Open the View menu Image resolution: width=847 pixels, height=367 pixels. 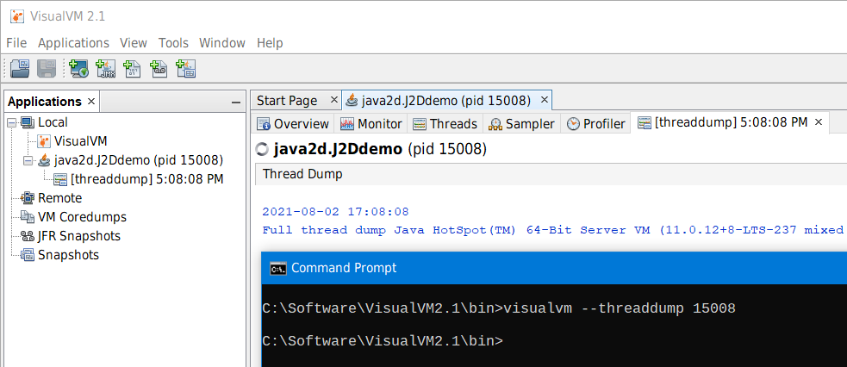pyautogui.click(x=134, y=42)
